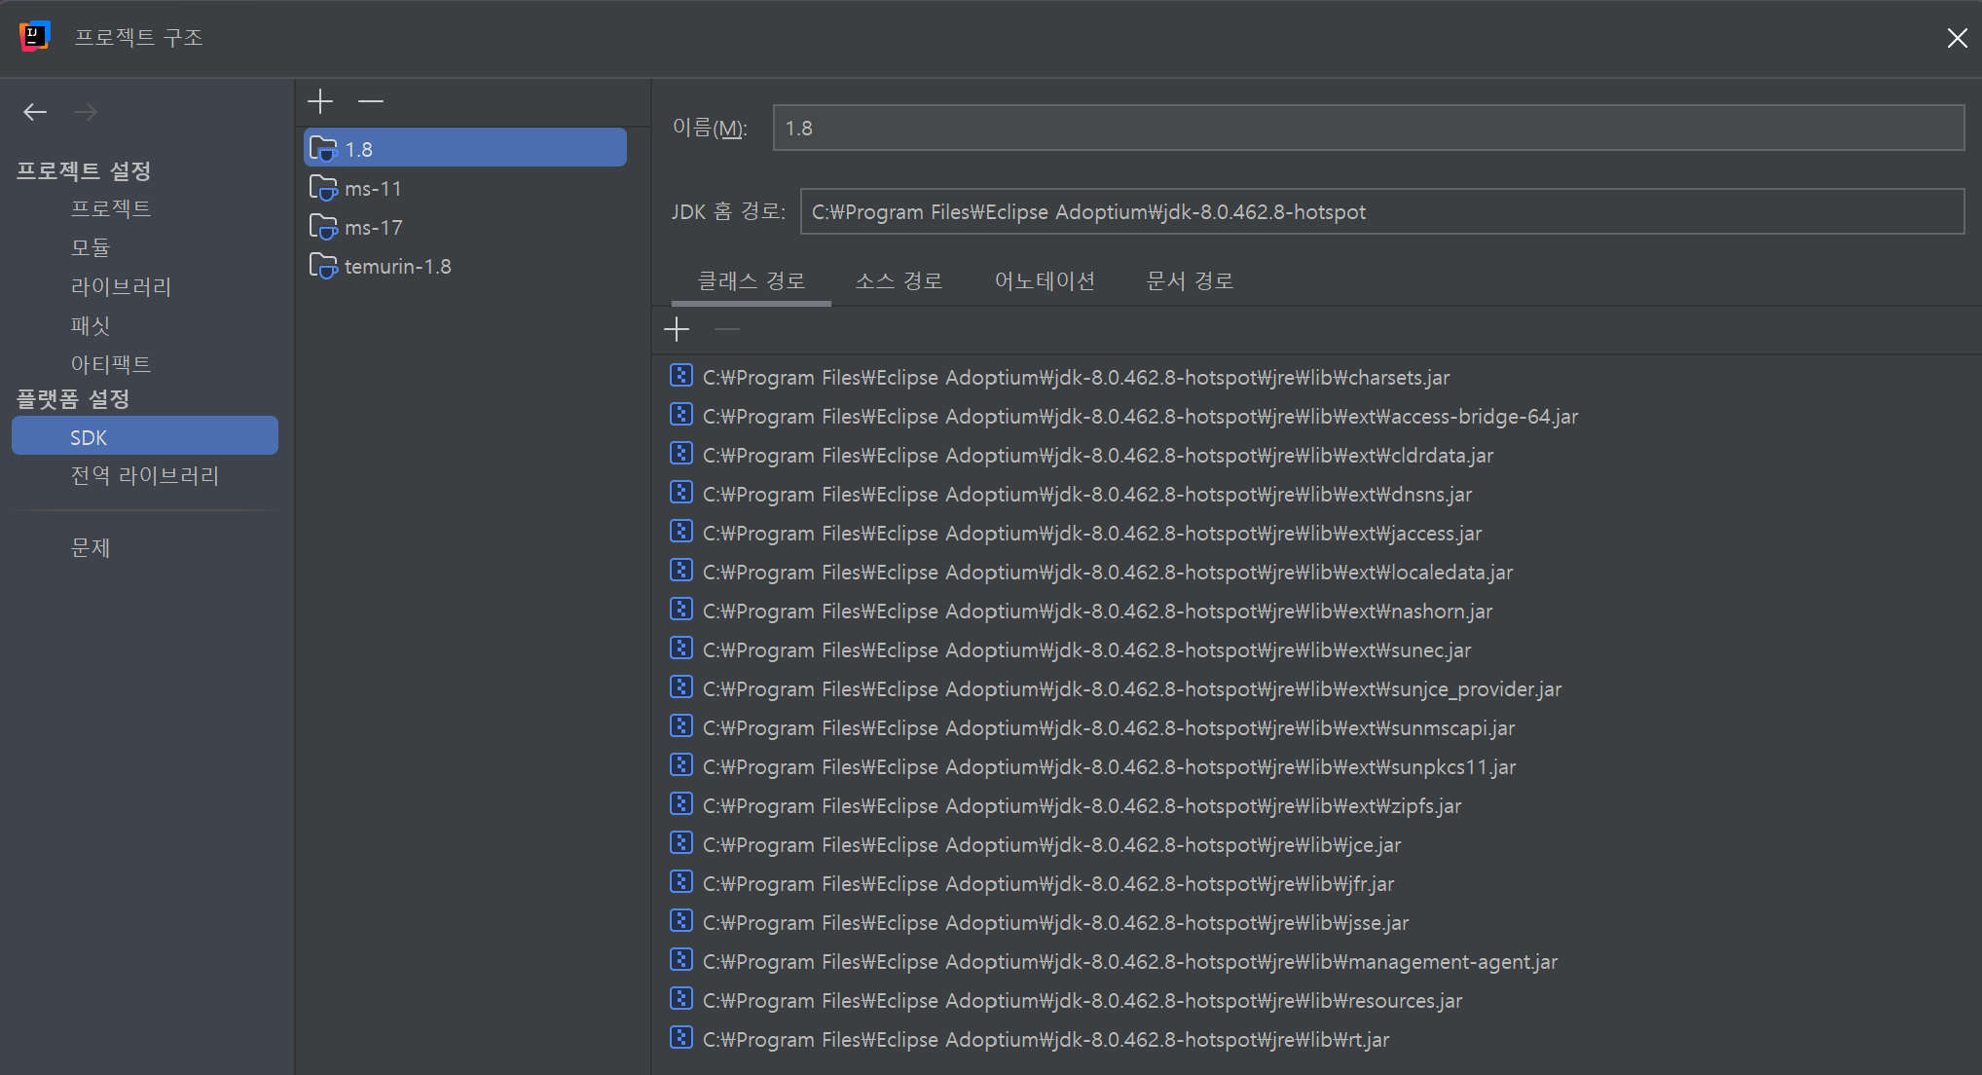Click the back navigation arrow
This screenshot has width=1982, height=1075.
tap(35, 112)
